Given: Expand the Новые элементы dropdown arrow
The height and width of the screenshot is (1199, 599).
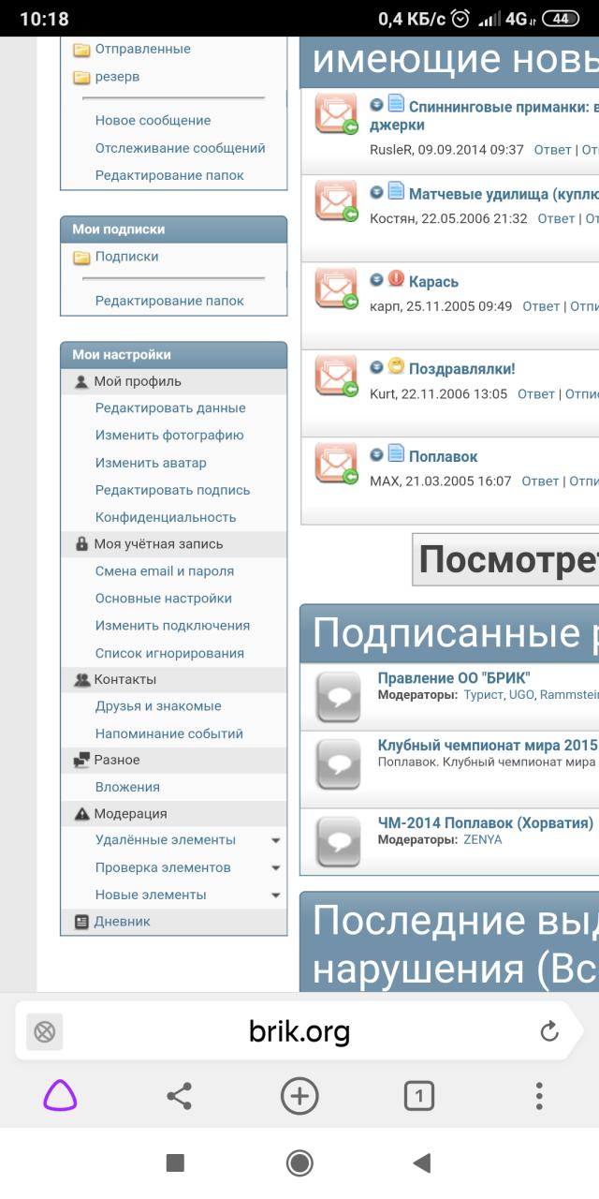Looking at the screenshot, I should click(275, 896).
